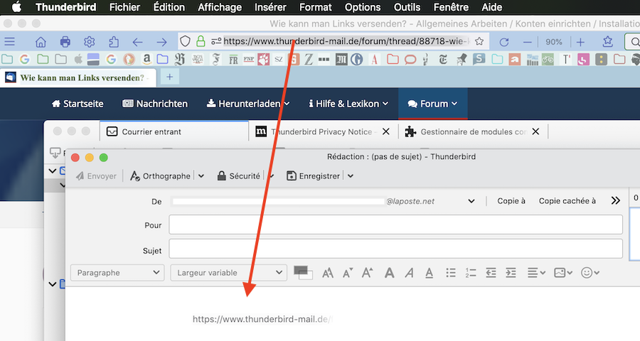This screenshot has width=640, height=341.
Task: Close the Thunderbird Privacy Notice tab
Action: (385, 131)
